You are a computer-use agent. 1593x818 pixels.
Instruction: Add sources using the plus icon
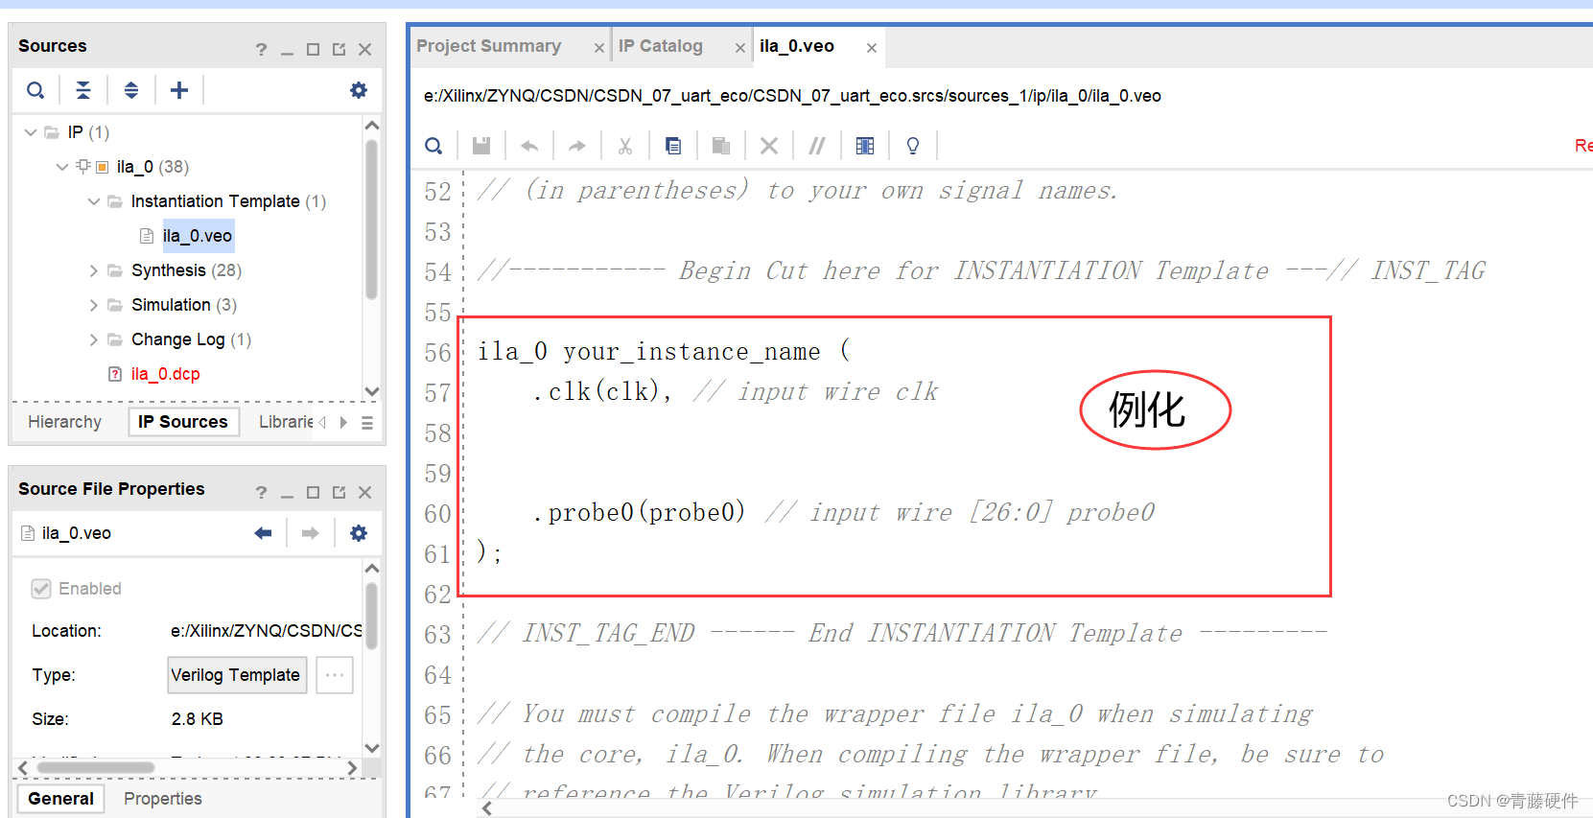[x=179, y=90]
